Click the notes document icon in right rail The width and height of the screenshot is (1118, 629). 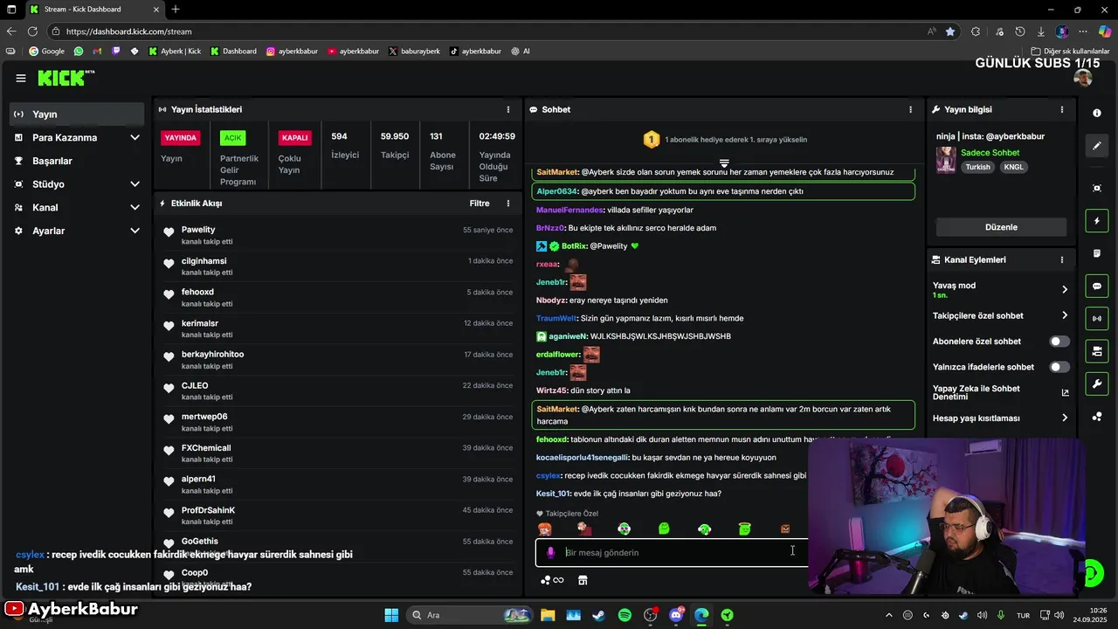point(1097,253)
